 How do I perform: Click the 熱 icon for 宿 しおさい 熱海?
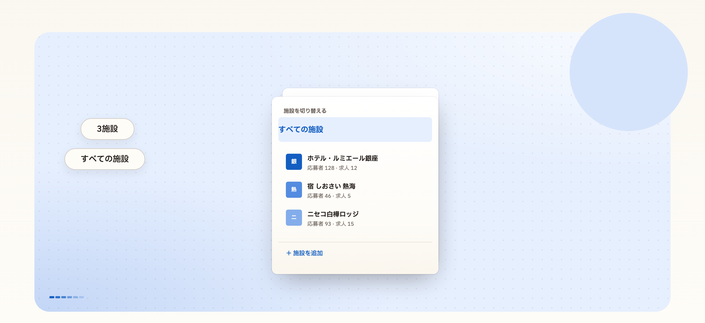point(294,189)
